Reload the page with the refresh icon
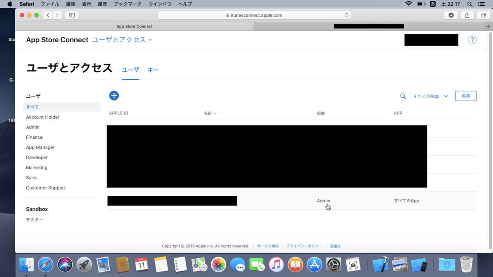 point(347,15)
